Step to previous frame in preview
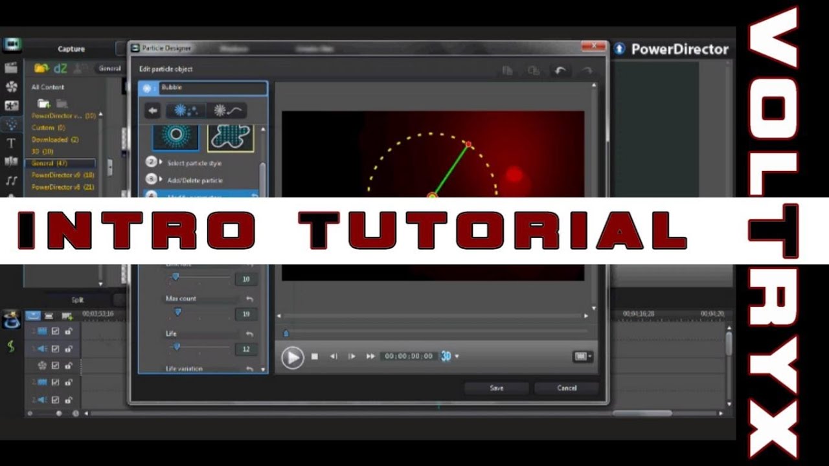The height and width of the screenshot is (466, 829). pos(334,356)
